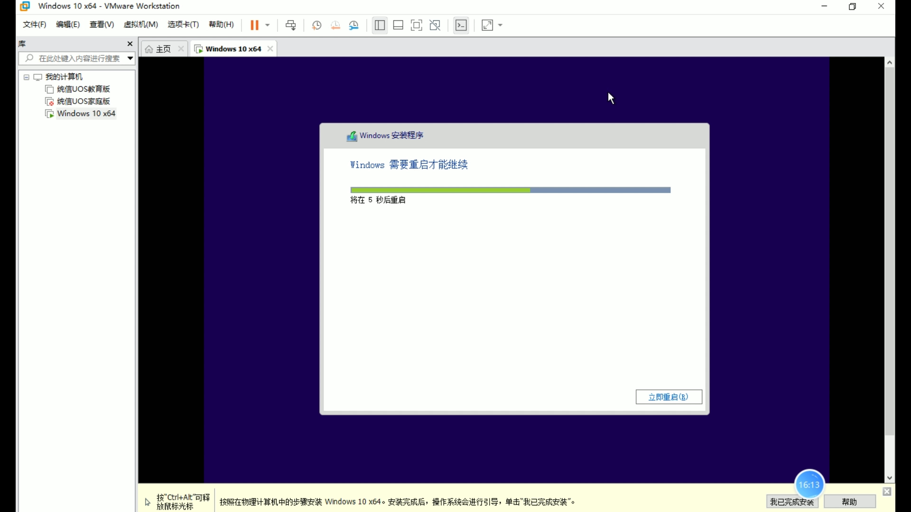
Task: Click the 立即重启(R) button
Action: (668, 397)
